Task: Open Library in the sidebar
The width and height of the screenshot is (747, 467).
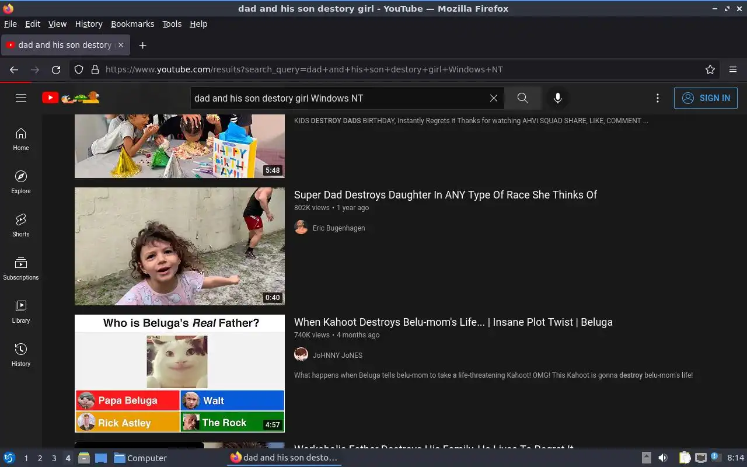Action: coord(21,312)
